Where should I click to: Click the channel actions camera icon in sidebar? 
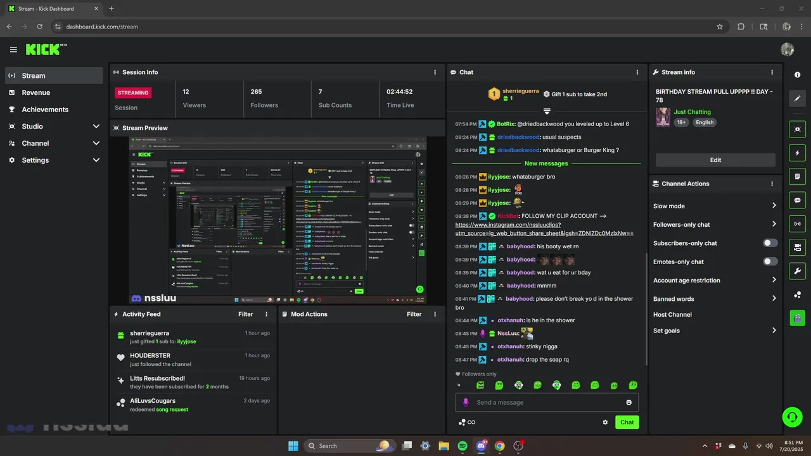[797, 247]
